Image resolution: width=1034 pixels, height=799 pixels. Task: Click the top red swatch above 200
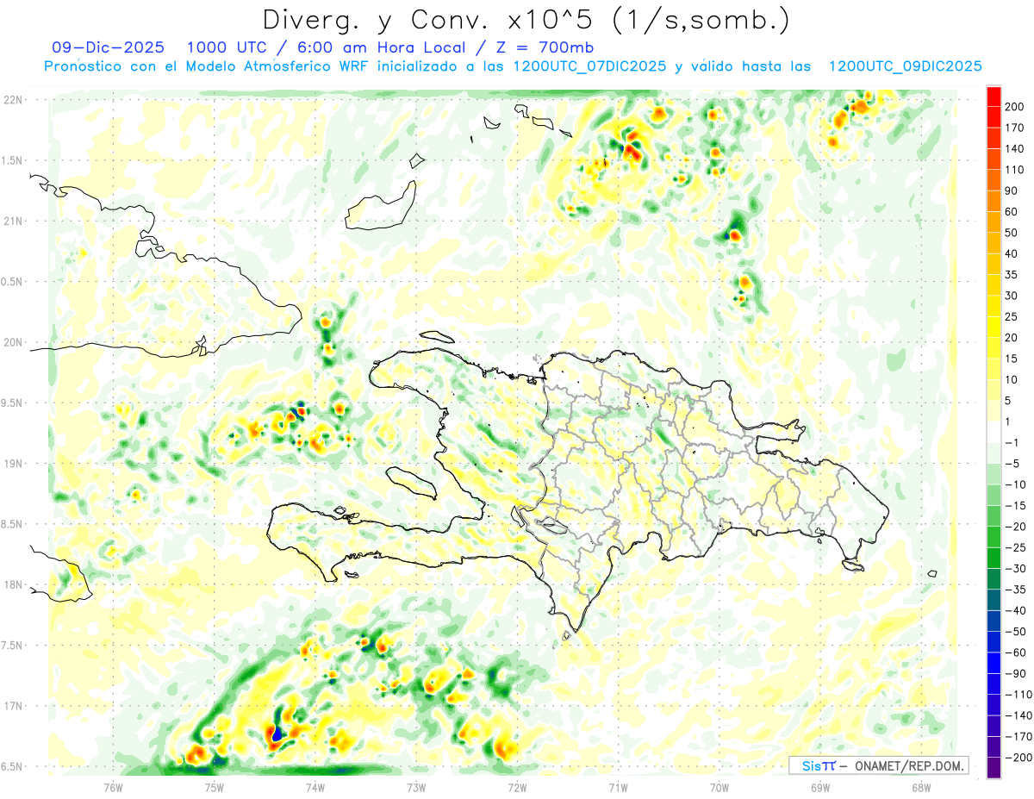pyautogui.click(x=994, y=97)
